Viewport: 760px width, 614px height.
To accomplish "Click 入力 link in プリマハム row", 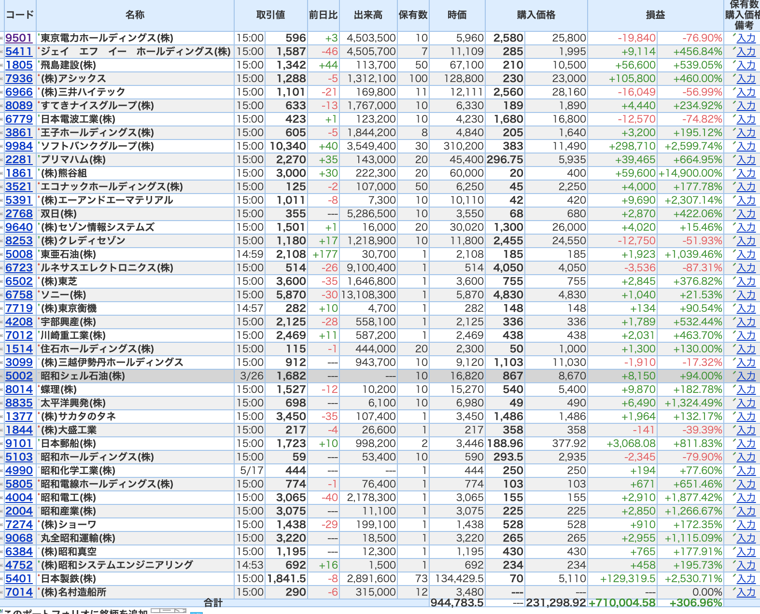I will coord(746,160).
